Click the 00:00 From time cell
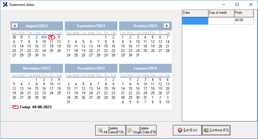 tap(244, 20)
